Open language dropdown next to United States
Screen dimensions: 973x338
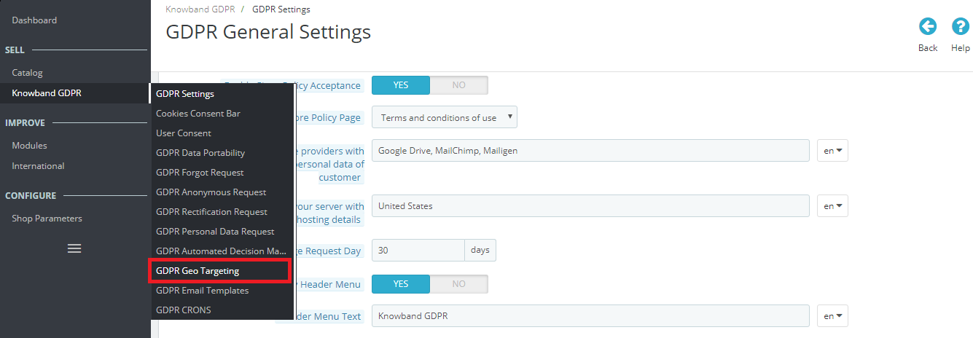pyautogui.click(x=832, y=206)
